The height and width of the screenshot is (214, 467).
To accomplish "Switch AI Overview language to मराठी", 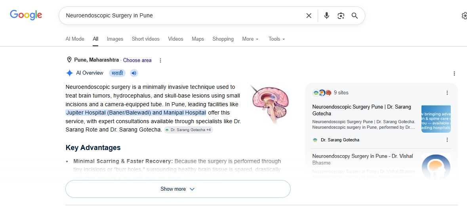I will pos(117,73).
